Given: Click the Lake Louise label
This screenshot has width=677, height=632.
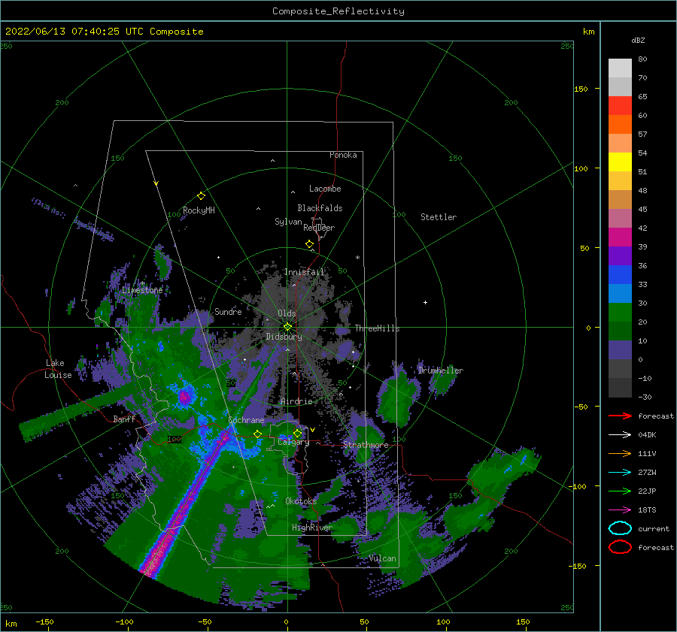Looking at the screenshot, I should coord(58,369).
